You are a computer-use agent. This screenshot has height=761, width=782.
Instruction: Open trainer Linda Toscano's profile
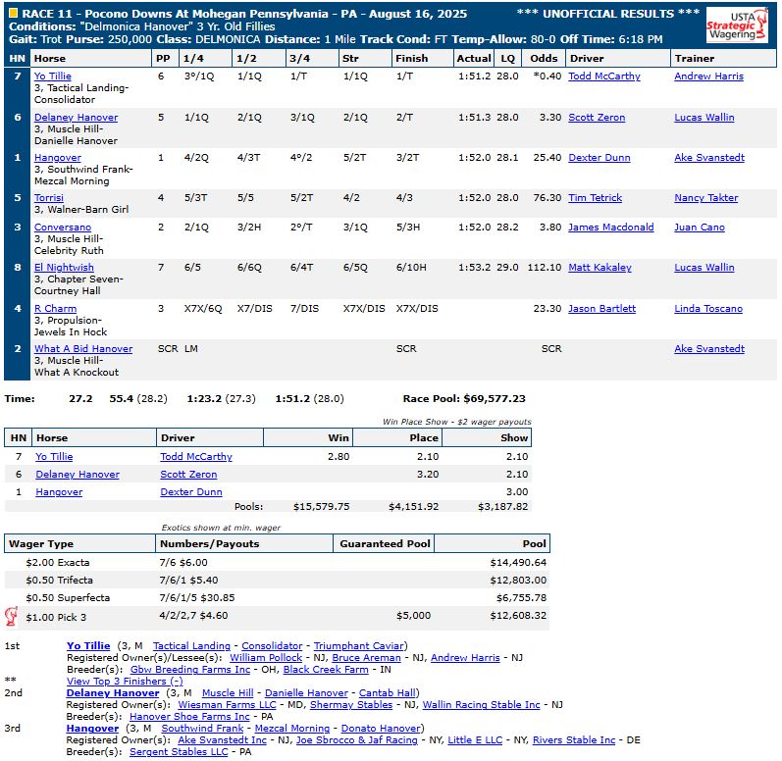coord(706,309)
